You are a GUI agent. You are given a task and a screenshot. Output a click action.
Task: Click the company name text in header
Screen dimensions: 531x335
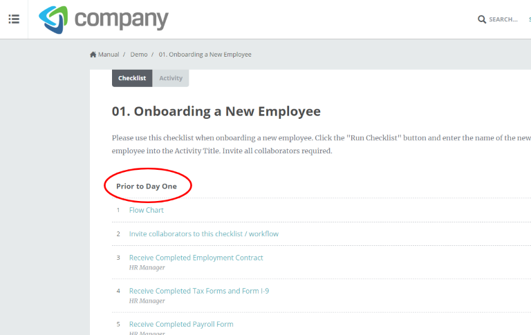pos(121,19)
